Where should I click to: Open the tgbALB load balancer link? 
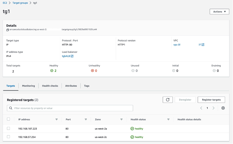click(x=66, y=56)
